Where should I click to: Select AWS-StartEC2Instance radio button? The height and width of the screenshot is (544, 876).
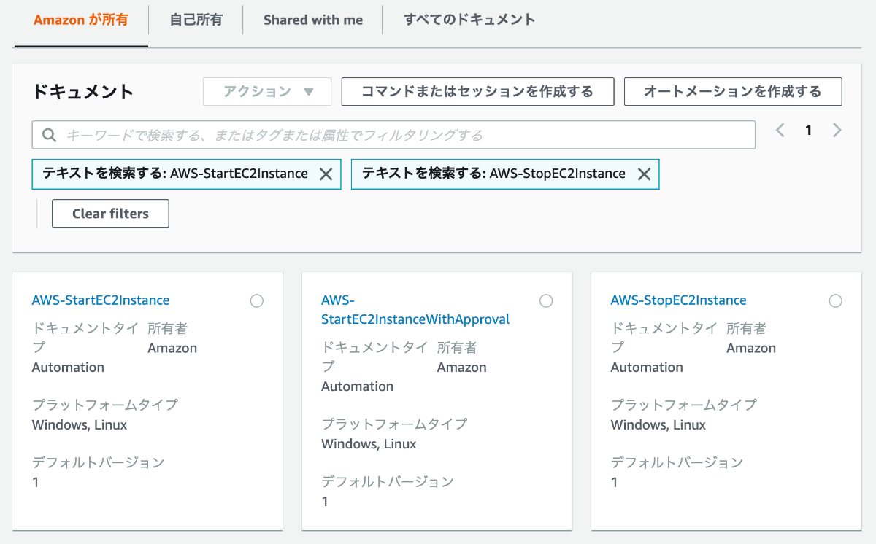tap(256, 300)
